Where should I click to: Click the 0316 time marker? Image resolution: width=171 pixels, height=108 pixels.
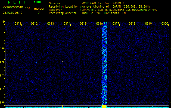pos(100,24)
